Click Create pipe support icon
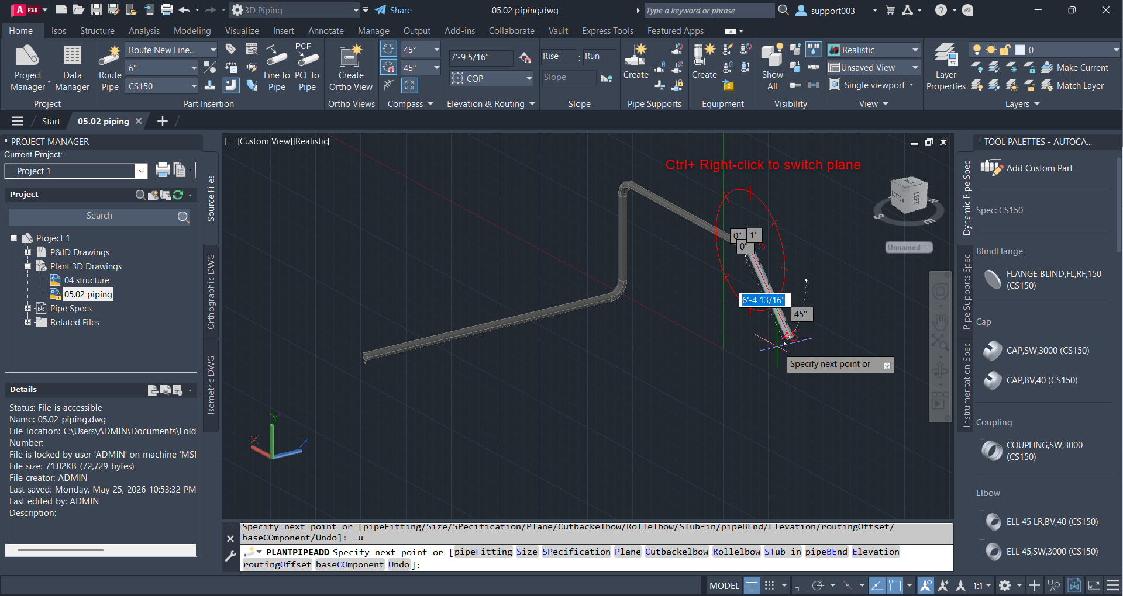The width and height of the screenshot is (1123, 596). click(636, 56)
